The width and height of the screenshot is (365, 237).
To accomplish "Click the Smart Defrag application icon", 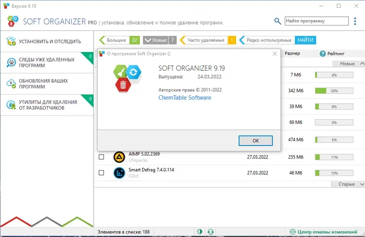I will 119,173.
